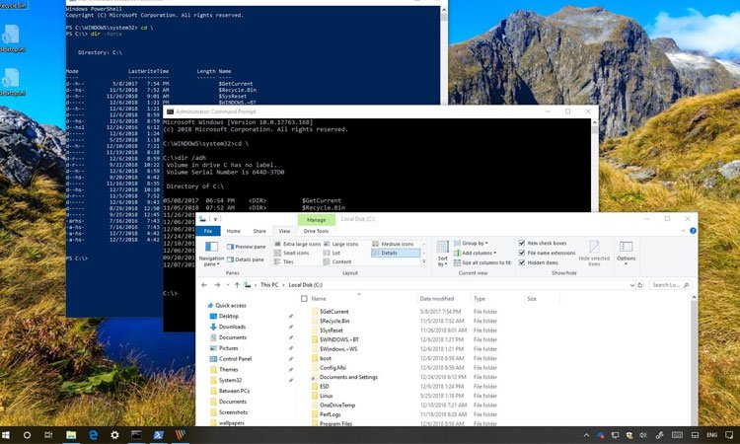
Task: Click the Up directory arrow in address bar
Action: click(x=235, y=283)
